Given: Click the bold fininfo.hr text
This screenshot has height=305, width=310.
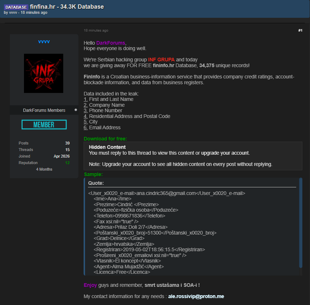Looking at the screenshot, I should [163, 65].
